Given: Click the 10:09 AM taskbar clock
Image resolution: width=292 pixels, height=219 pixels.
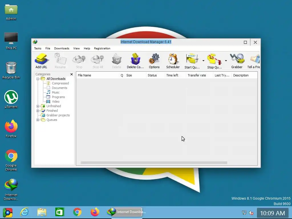Looking at the screenshot, I should coord(272,213).
